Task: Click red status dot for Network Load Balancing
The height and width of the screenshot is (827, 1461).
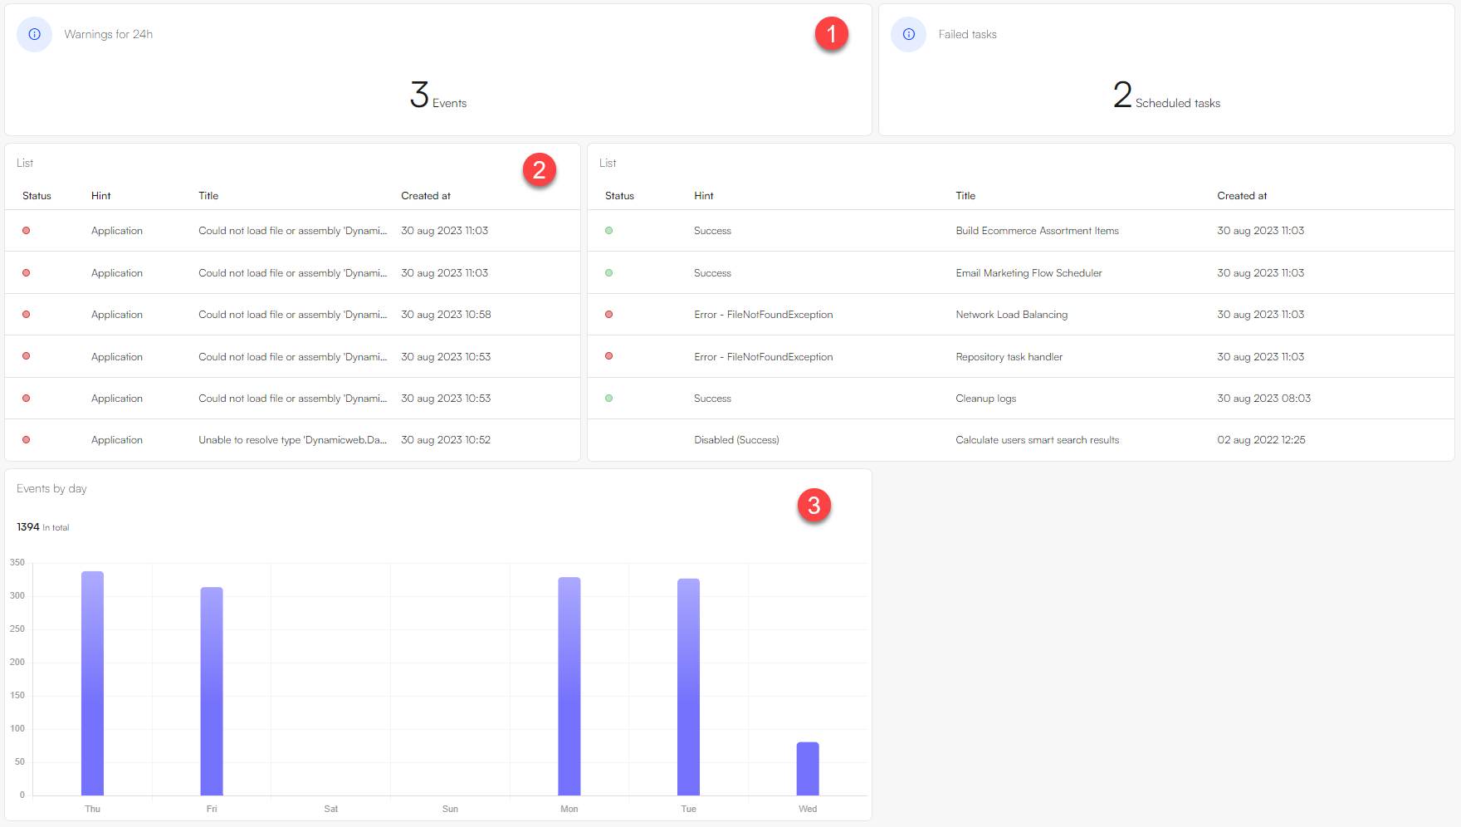Action: [608, 314]
